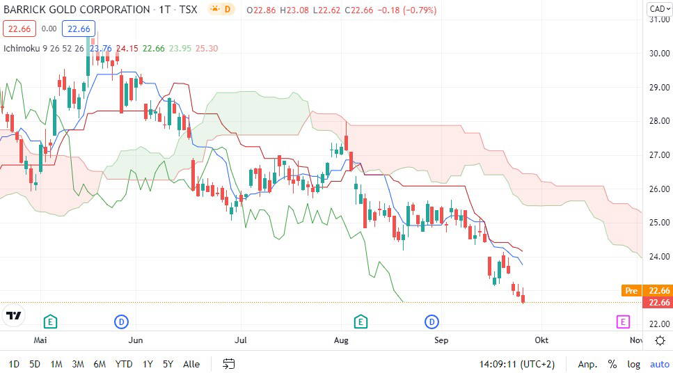
Task: Click the blue 22.66 buy price box
Action: coord(79,29)
